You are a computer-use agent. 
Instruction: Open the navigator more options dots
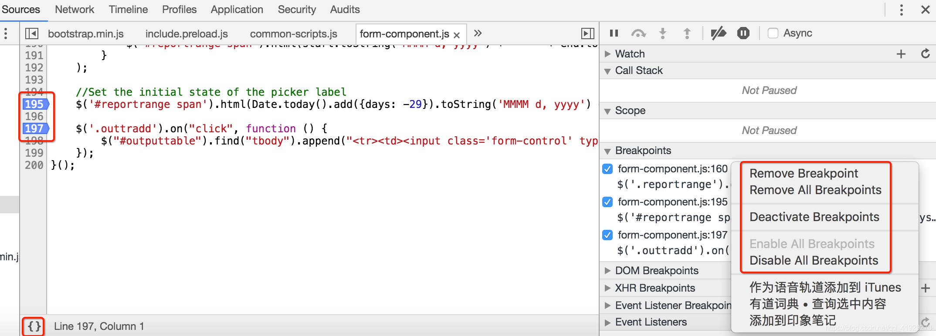point(6,34)
